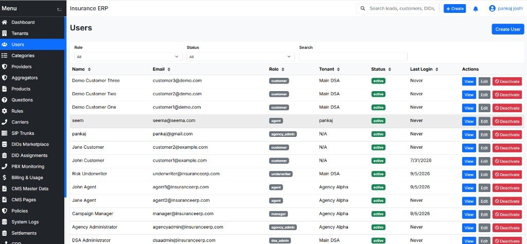The image size is (527, 244).
Task: Deactivate Jane Customer user
Action: coord(507,148)
